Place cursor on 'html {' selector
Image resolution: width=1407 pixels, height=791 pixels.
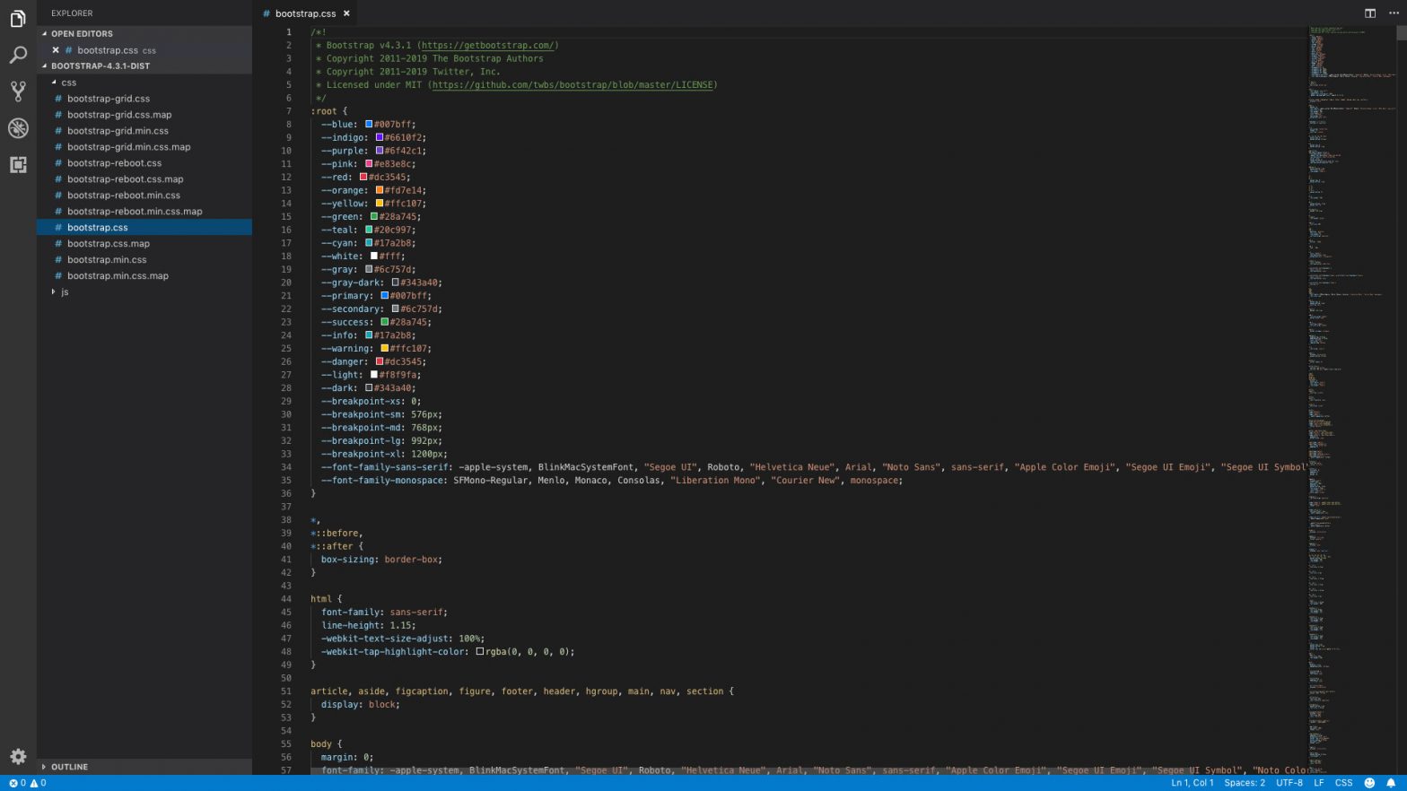point(327,599)
